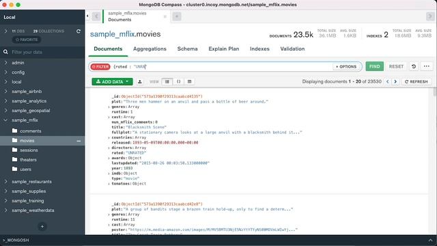
Task: Expand the sample_geospatial database
Action: pos(6,111)
